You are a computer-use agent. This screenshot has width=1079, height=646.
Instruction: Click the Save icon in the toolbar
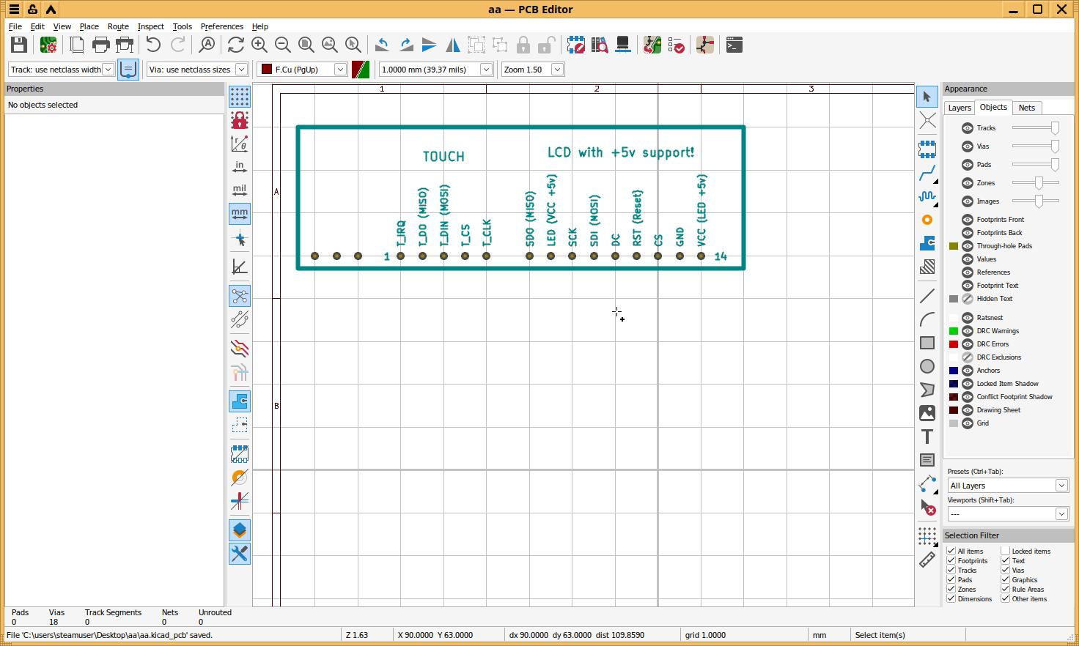pyautogui.click(x=19, y=45)
